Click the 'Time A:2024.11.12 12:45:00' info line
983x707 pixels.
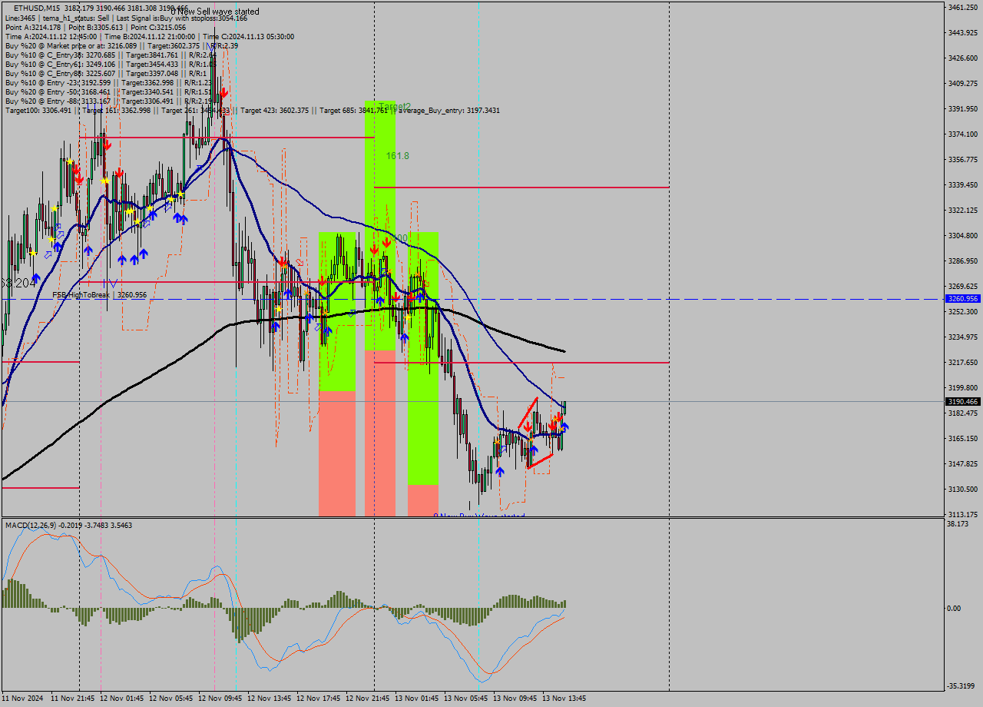[x=149, y=36]
